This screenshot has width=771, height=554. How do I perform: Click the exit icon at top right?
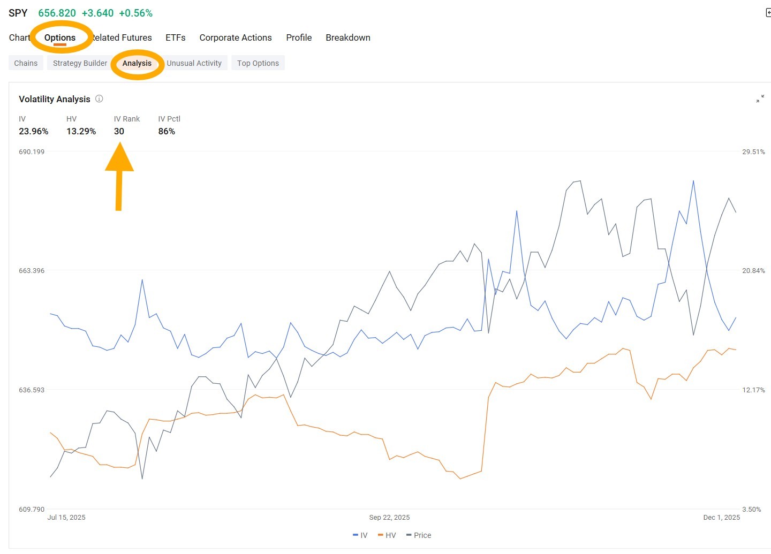click(x=768, y=13)
